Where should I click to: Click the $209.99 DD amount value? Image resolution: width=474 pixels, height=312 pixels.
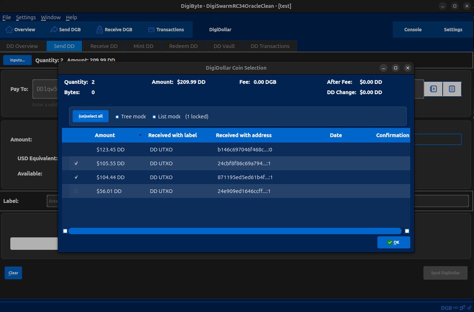point(191,82)
